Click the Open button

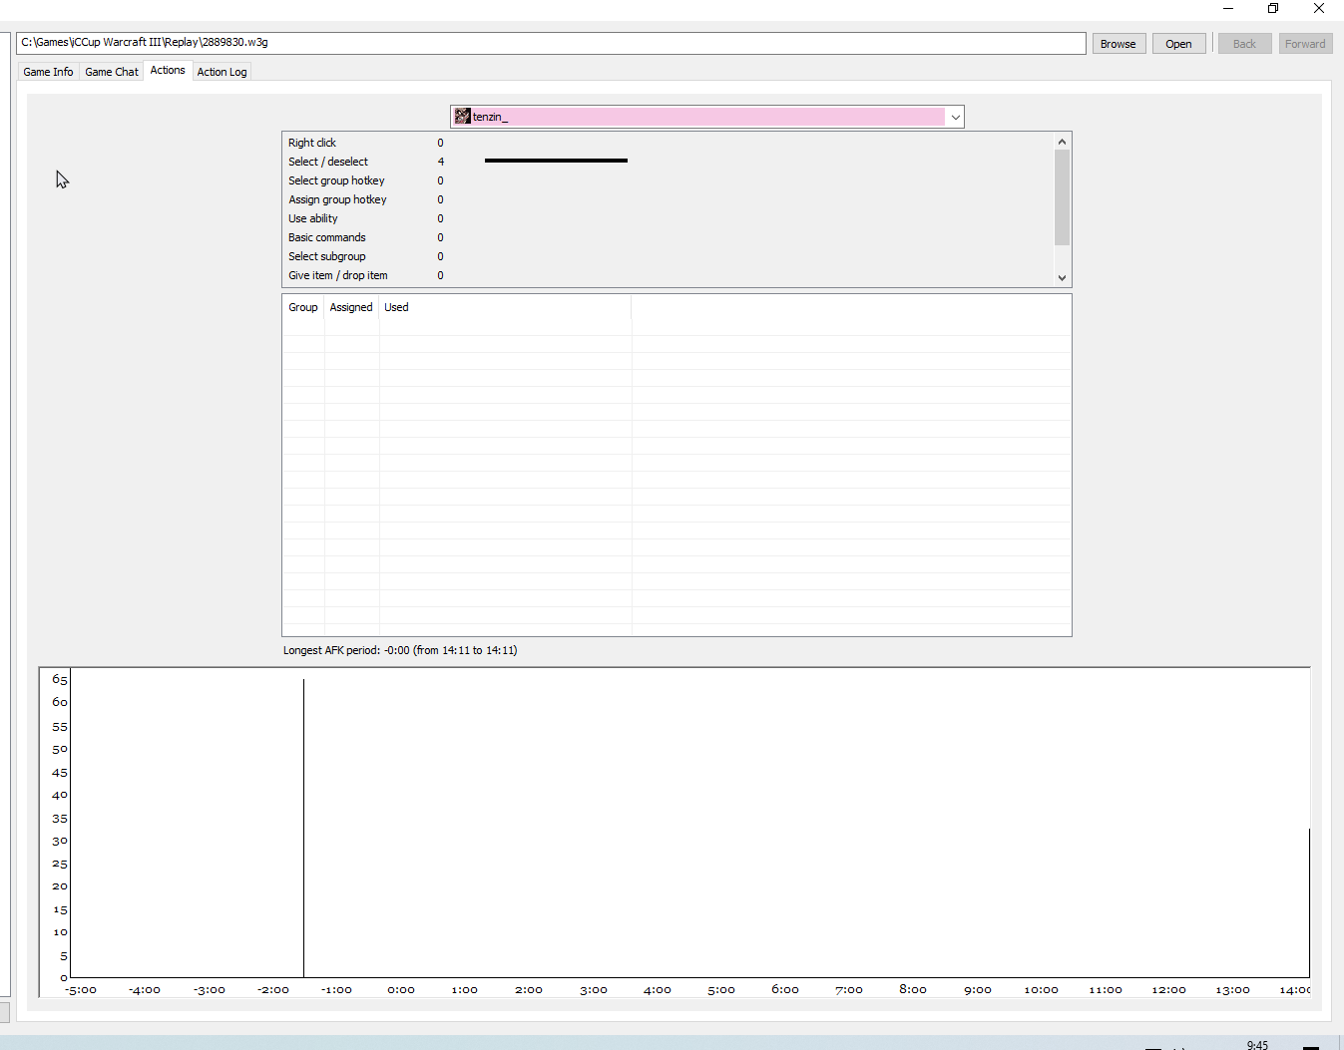pos(1178,44)
